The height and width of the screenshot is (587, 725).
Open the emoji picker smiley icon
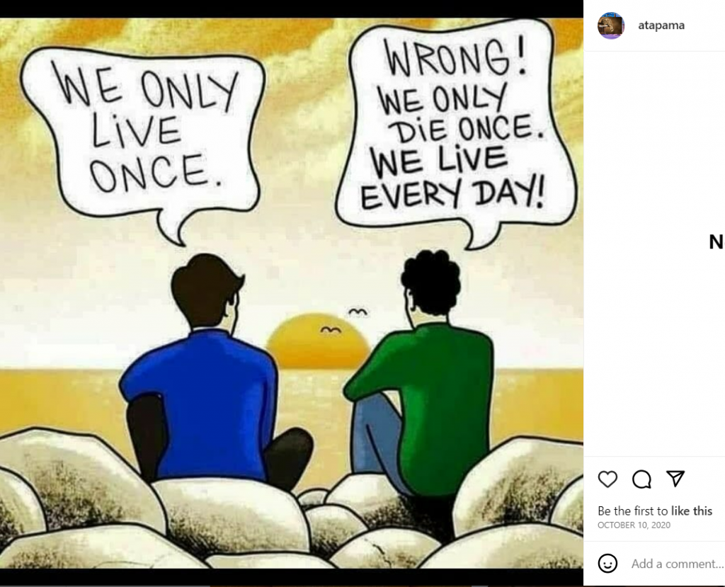(x=607, y=564)
